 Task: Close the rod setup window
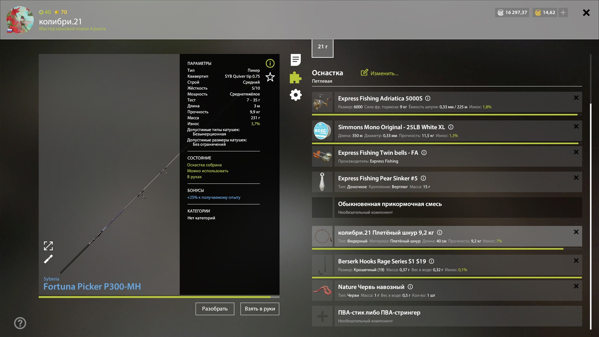coord(586,12)
